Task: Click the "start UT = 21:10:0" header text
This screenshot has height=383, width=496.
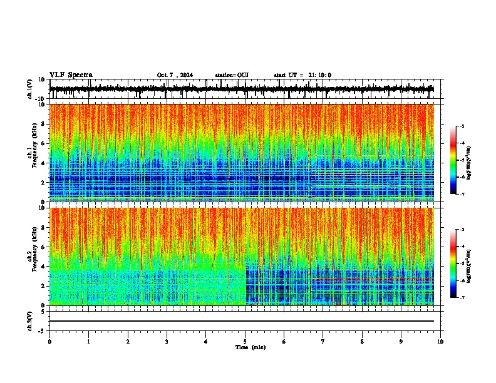Action: tap(302, 75)
